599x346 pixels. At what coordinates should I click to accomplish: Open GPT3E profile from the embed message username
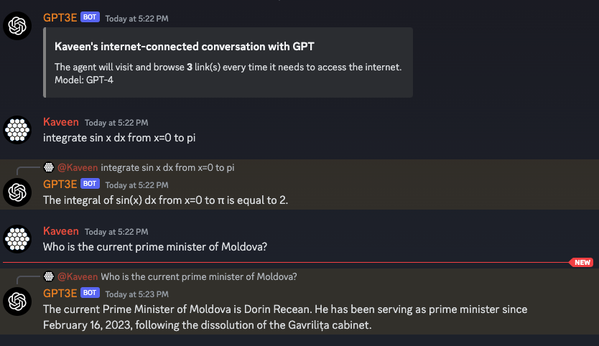pyautogui.click(x=60, y=17)
